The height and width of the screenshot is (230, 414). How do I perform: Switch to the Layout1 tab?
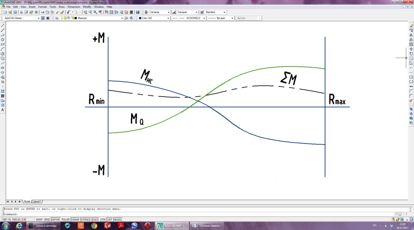click(37, 201)
